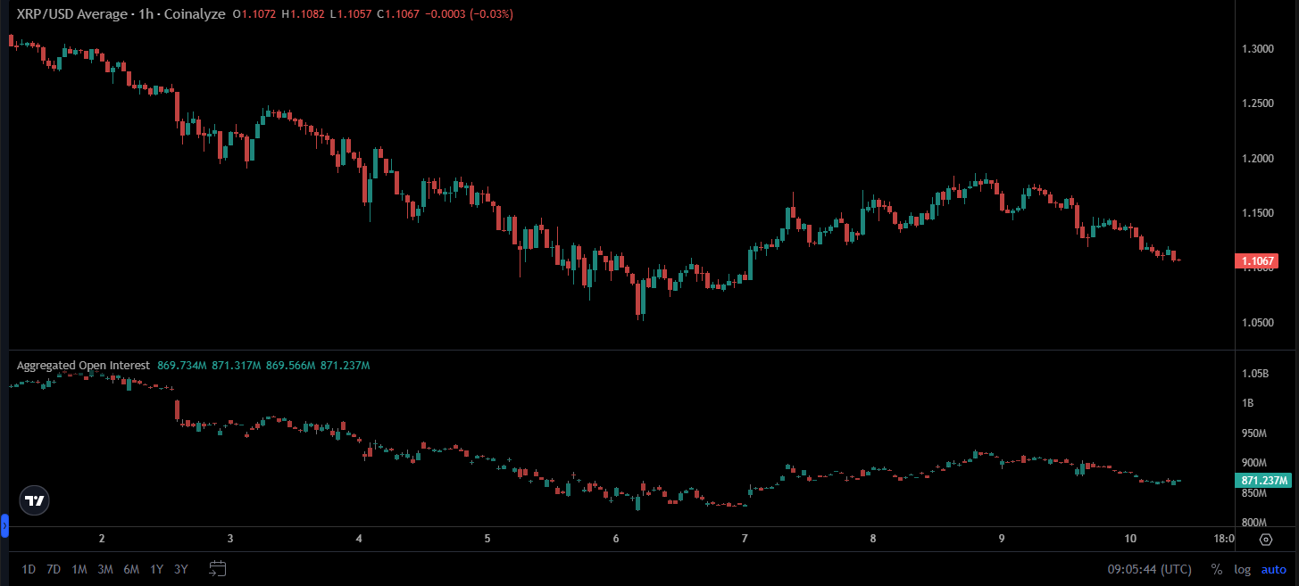The width and height of the screenshot is (1299, 586).
Task: Click the 1.0500 price axis label
Action: point(1257,323)
